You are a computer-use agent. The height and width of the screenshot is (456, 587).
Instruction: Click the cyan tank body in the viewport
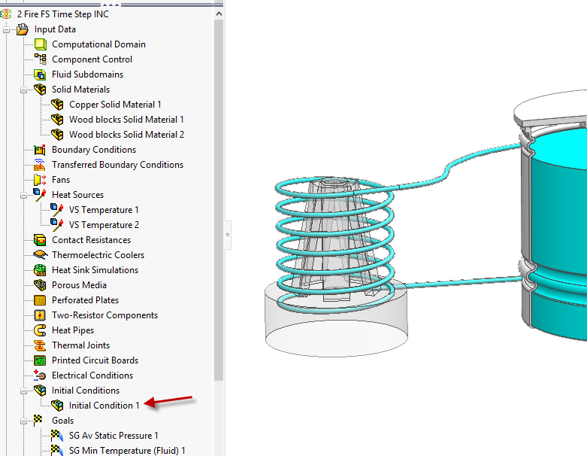click(558, 225)
